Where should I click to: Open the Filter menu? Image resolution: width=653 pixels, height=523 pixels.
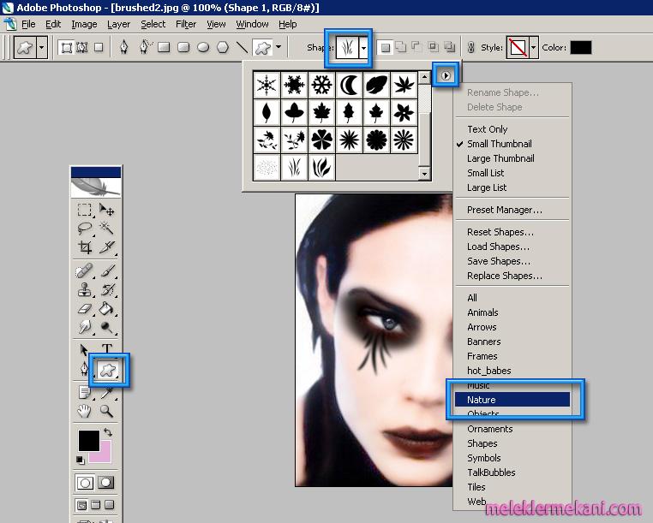[186, 24]
